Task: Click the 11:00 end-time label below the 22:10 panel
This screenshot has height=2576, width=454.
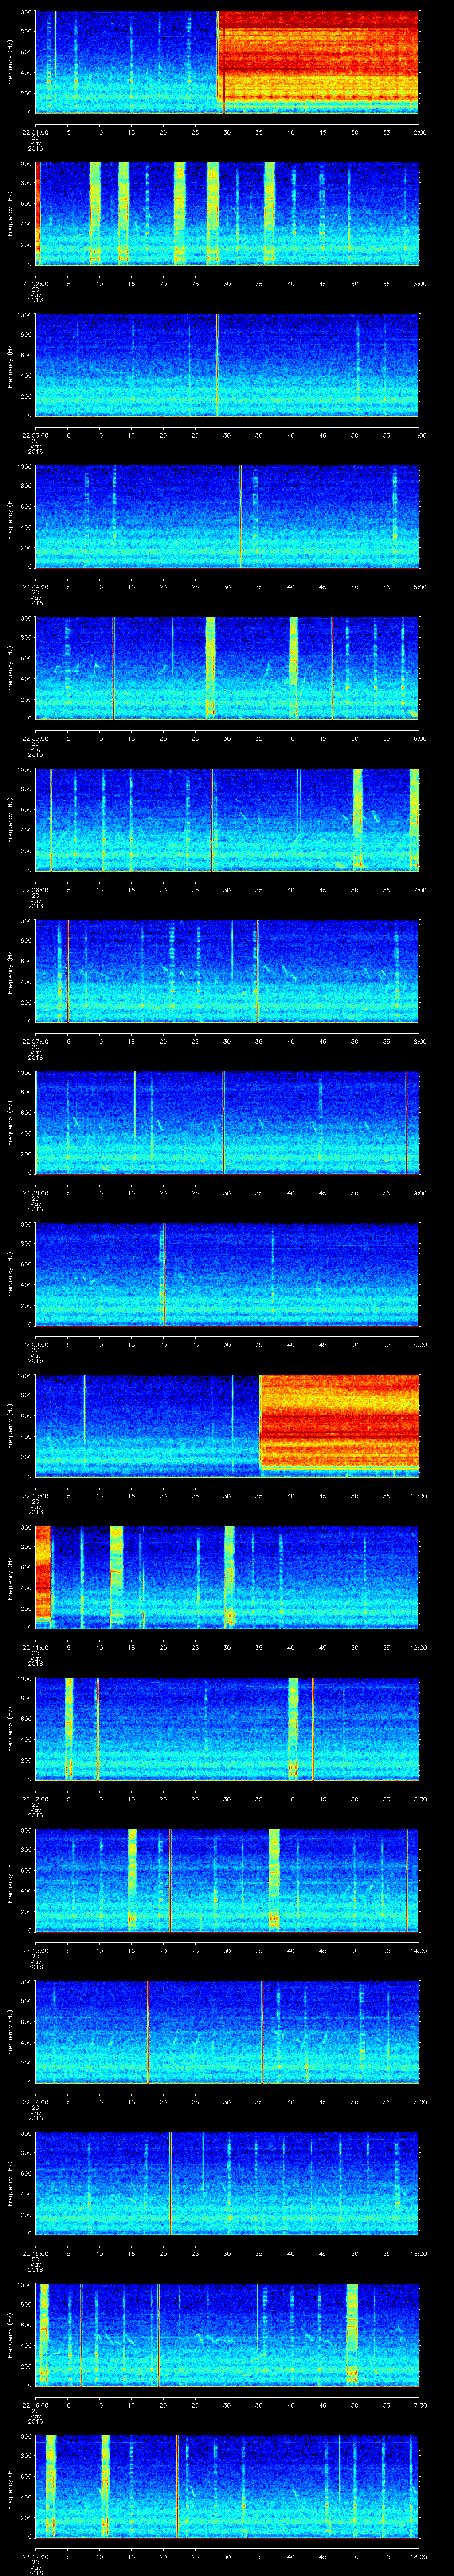Action: click(x=418, y=1495)
